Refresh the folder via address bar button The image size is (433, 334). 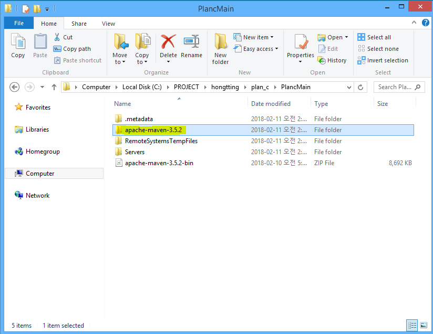click(360, 87)
